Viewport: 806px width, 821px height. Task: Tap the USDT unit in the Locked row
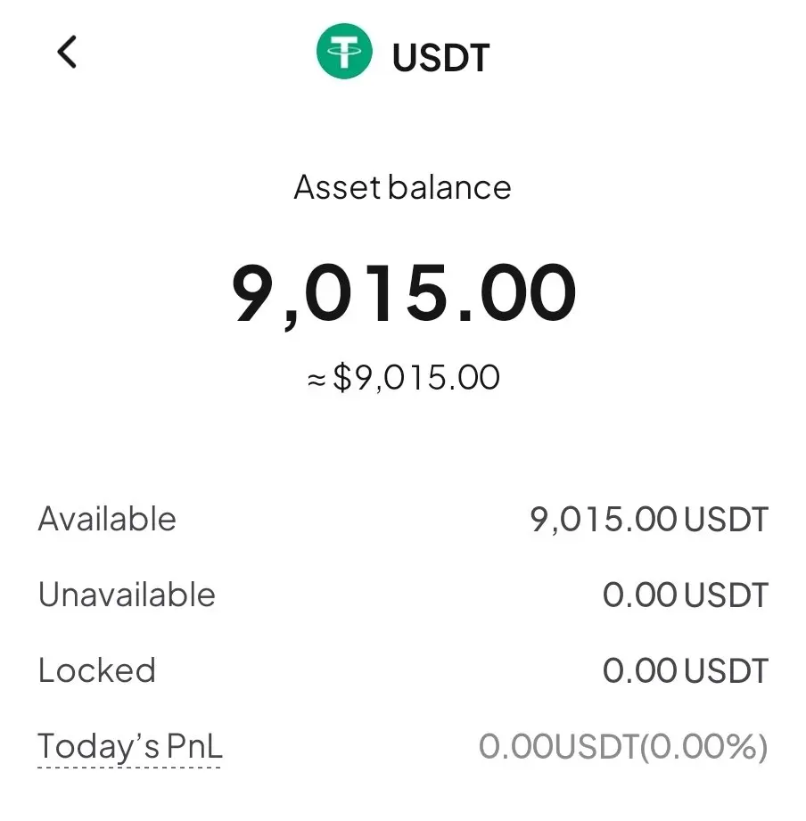click(725, 671)
